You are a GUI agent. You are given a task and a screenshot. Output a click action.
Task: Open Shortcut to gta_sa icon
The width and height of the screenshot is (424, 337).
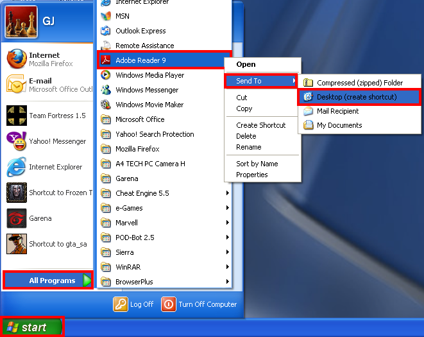17,244
